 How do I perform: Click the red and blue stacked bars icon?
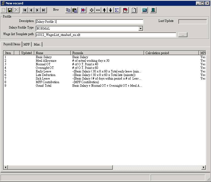[x=83, y=10]
